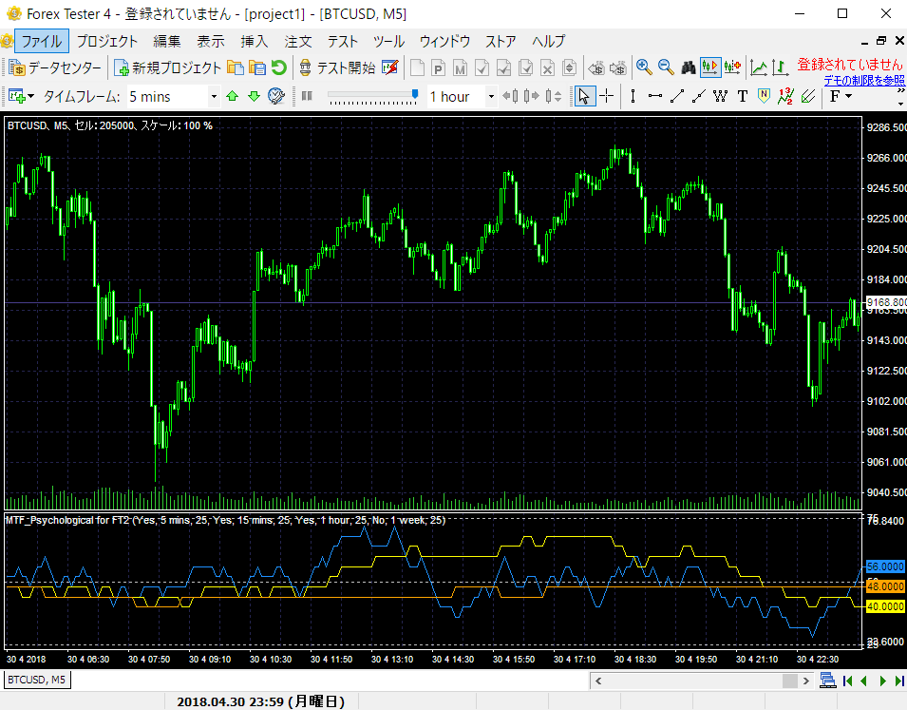Open the ファイル menu
The height and width of the screenshot is (710, 907).
click(41, 41)
